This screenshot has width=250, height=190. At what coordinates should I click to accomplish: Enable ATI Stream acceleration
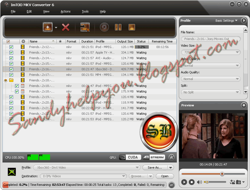tap(153, 157)
